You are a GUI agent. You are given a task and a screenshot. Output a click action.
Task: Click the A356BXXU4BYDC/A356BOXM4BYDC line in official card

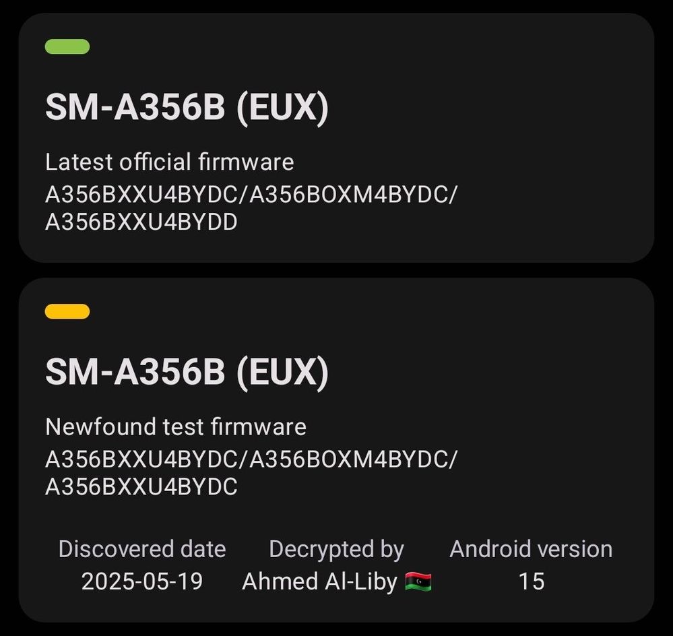251,195
